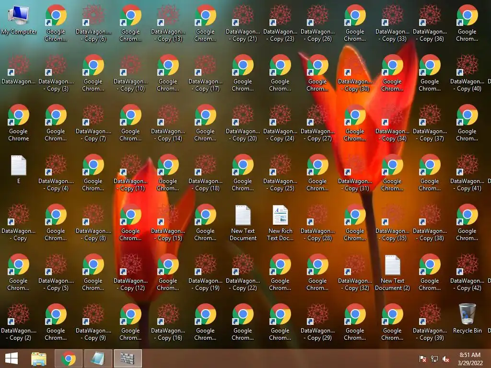Open the notepad app in taskbar
491x368 pixels.
coord(98,358)
